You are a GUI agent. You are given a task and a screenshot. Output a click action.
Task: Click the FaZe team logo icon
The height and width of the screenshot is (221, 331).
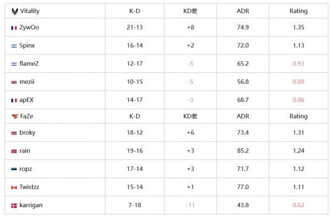pyautogui.click(x=15, y=116)
